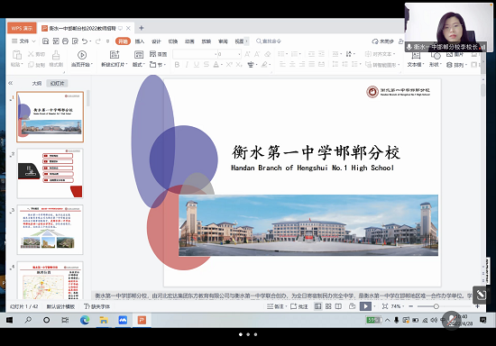Open the font size dropdown

pos(239,54)
